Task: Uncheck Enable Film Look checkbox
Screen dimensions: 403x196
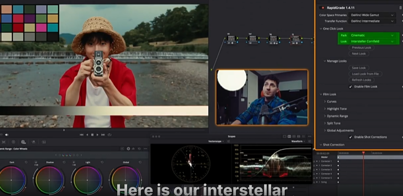Action: (350, 87)
